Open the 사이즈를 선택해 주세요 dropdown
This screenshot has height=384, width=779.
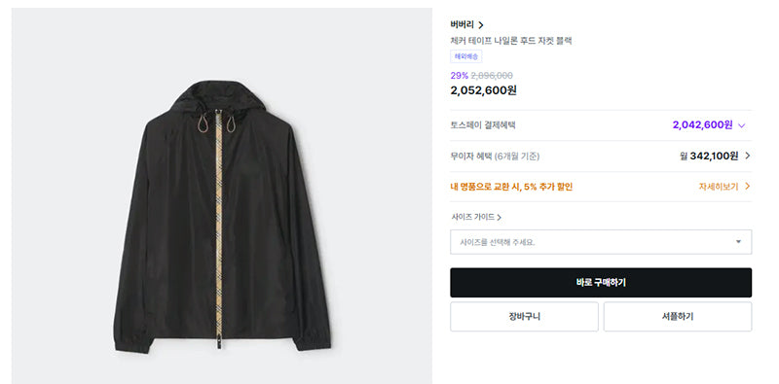(x=601, y=242)
